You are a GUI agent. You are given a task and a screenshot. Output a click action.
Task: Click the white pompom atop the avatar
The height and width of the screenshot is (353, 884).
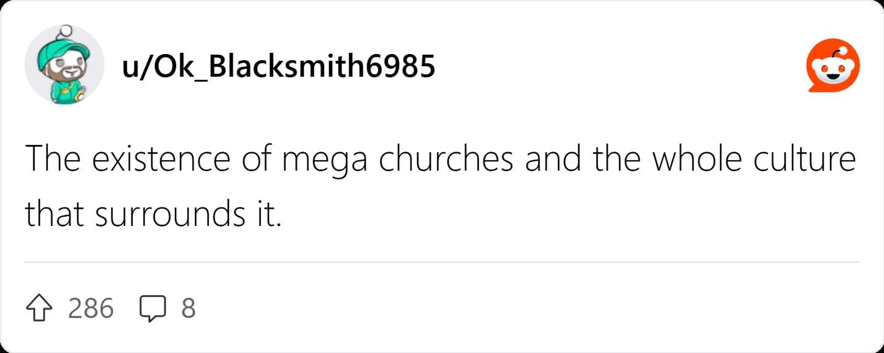click(x=66, y=29)
